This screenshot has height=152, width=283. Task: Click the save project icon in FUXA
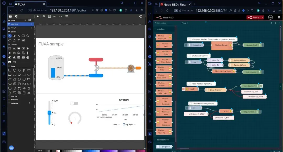[10, 16]
